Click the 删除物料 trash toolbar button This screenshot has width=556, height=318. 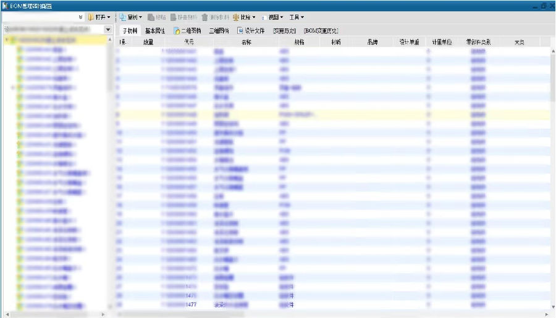coord(215,17)
